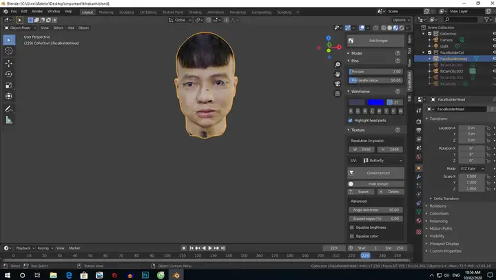Click the viewport zoom magnifier icon

(338, 65)
